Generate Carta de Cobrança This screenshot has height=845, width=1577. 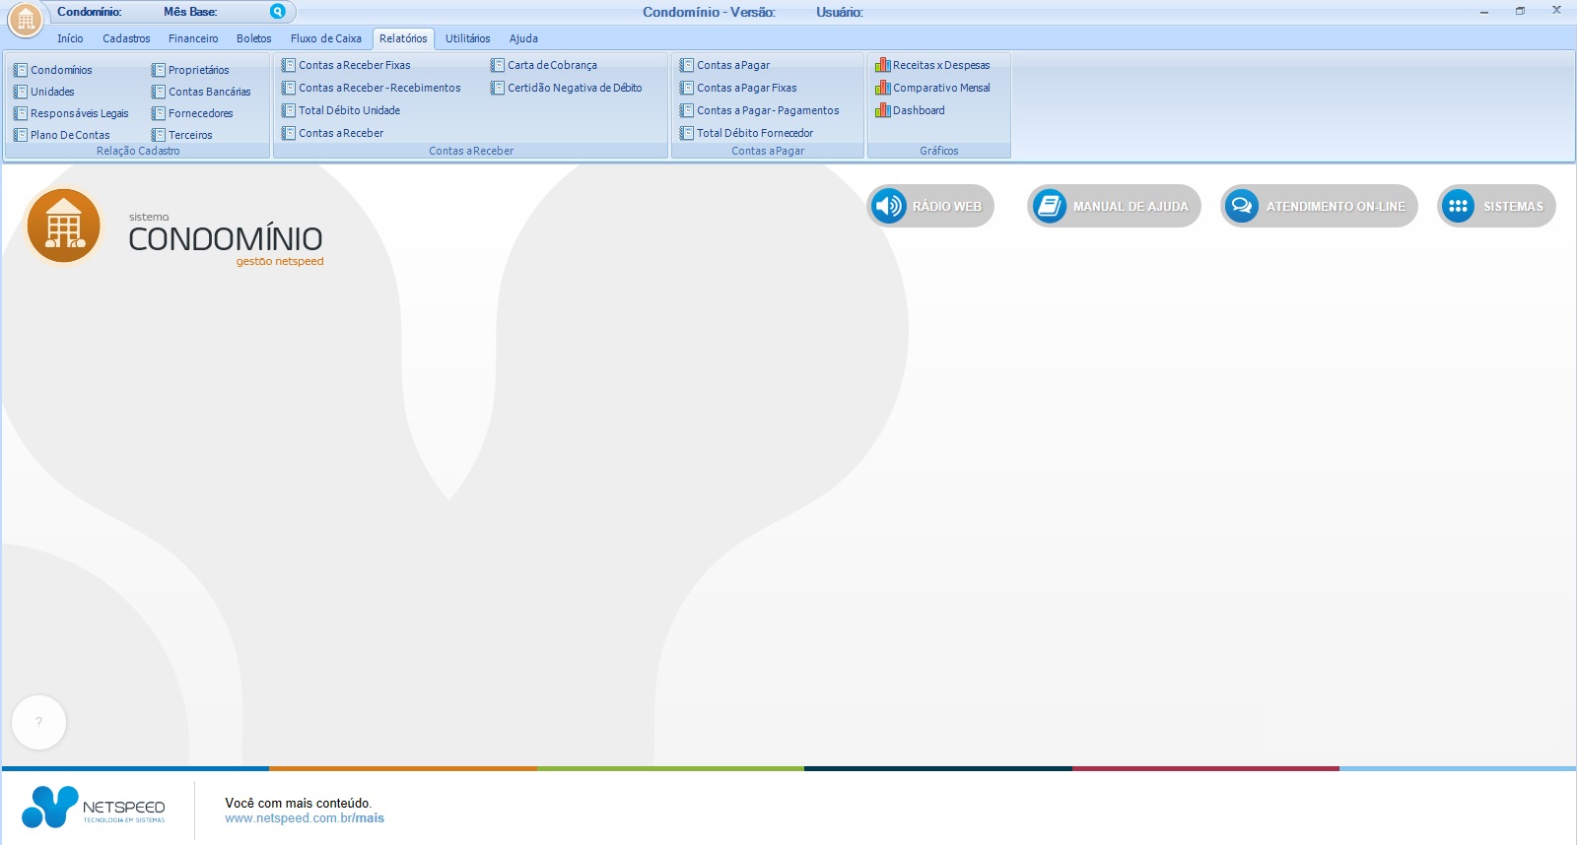tap(544, 65)
